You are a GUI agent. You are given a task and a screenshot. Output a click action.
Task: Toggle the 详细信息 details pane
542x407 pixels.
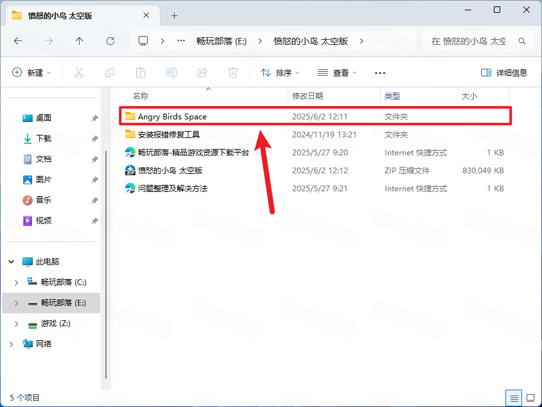(504, 73)
